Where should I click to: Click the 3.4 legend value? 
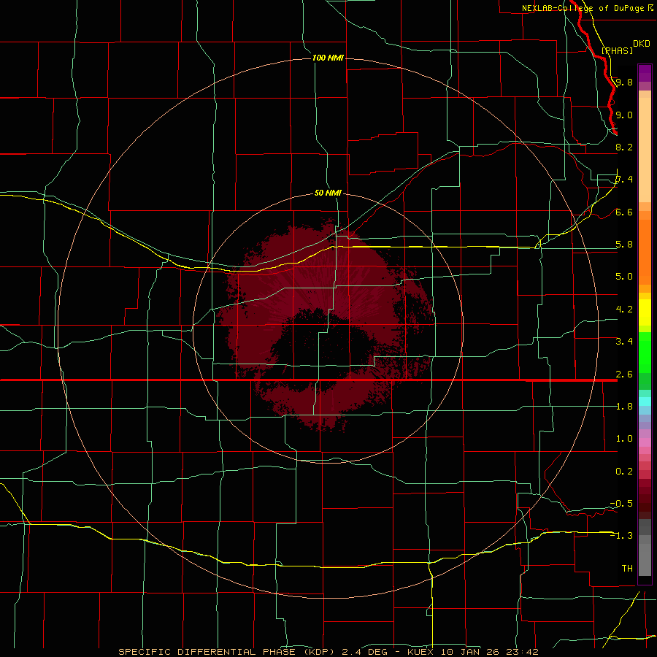pos(624,341)
